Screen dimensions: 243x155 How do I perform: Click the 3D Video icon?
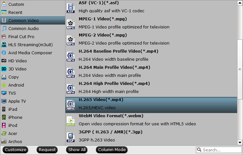4,69
